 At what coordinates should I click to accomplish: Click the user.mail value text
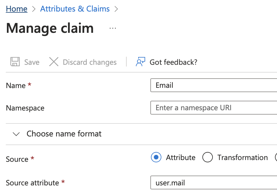[x=169, y=182]
